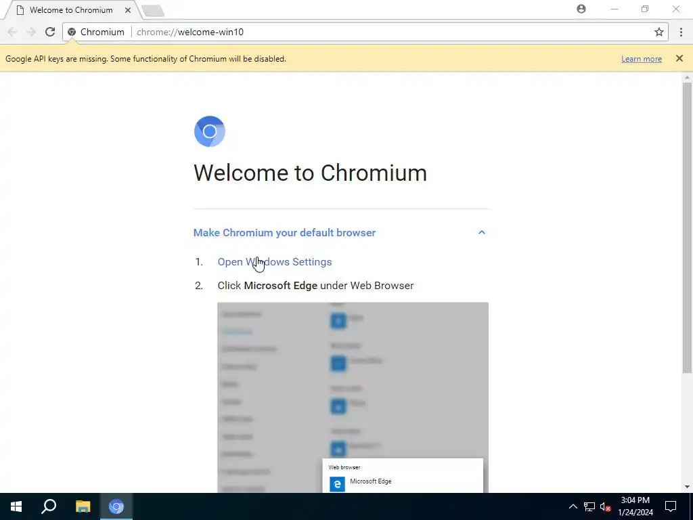
Task: Open the taskbar clock and date
Action: coord(635,506)
